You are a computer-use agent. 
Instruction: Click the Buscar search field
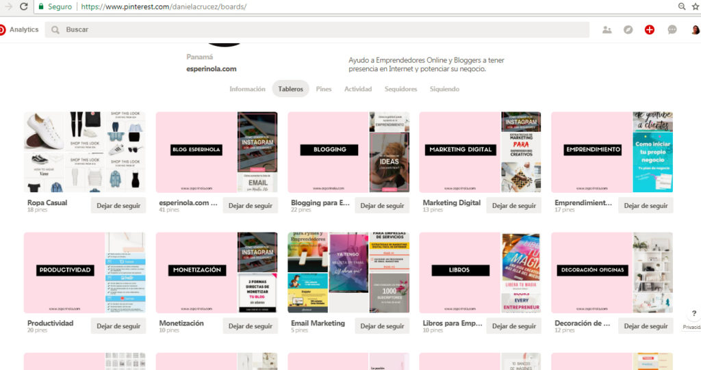point(316,30)
